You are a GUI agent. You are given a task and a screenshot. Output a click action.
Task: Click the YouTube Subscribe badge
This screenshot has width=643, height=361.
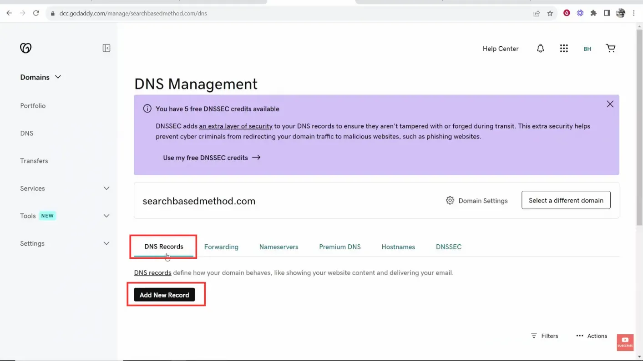pyautogui.click(x=625, y=342)
